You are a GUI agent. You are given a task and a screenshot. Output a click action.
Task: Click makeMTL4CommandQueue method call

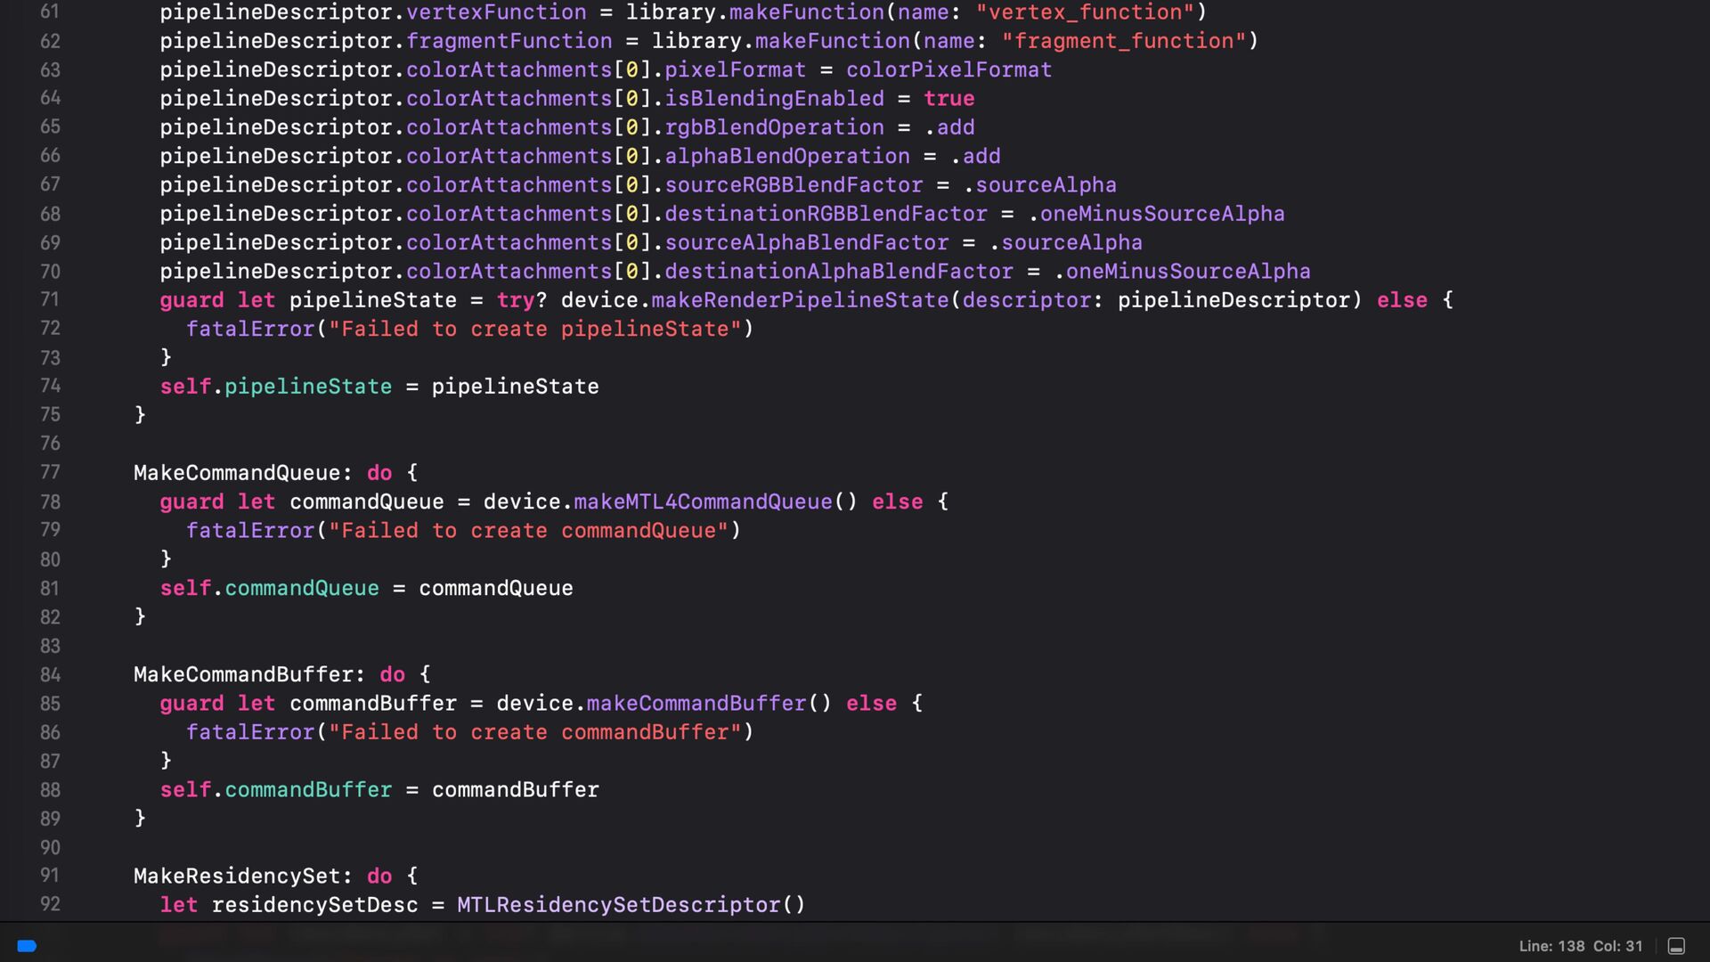click(x=703, y=501)
